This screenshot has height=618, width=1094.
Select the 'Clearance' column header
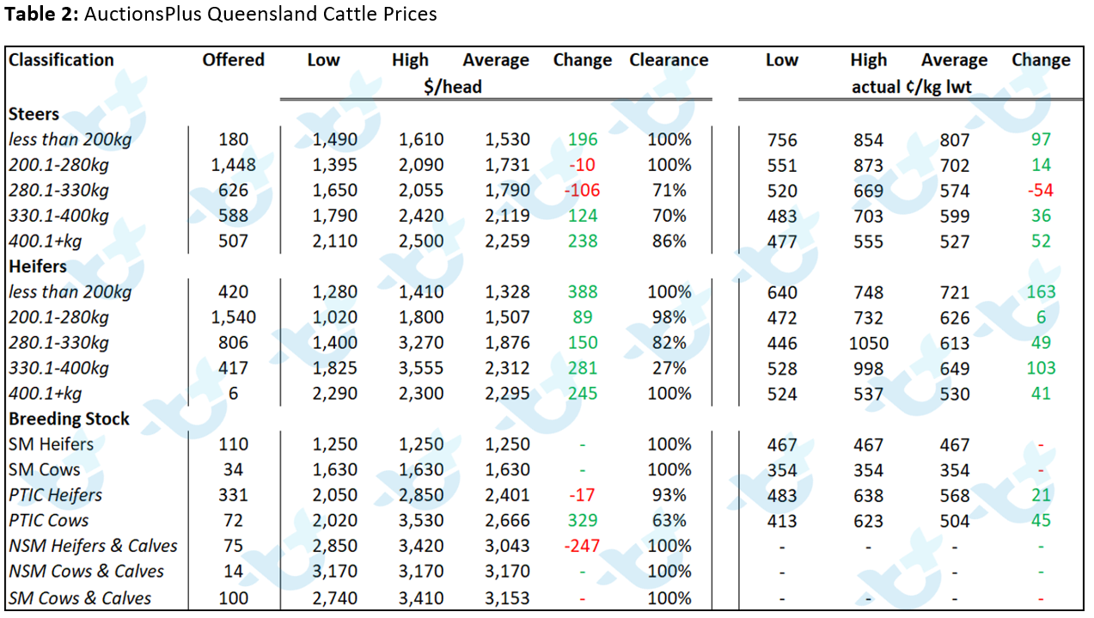(x=669, y=60)
